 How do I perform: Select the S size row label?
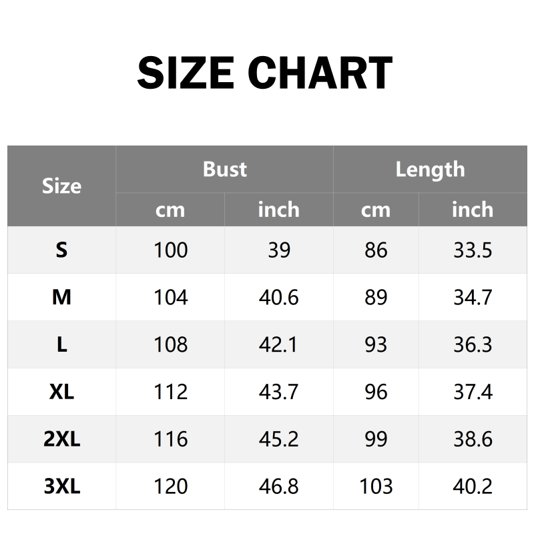pyautogui.click(x=61, y=250)
